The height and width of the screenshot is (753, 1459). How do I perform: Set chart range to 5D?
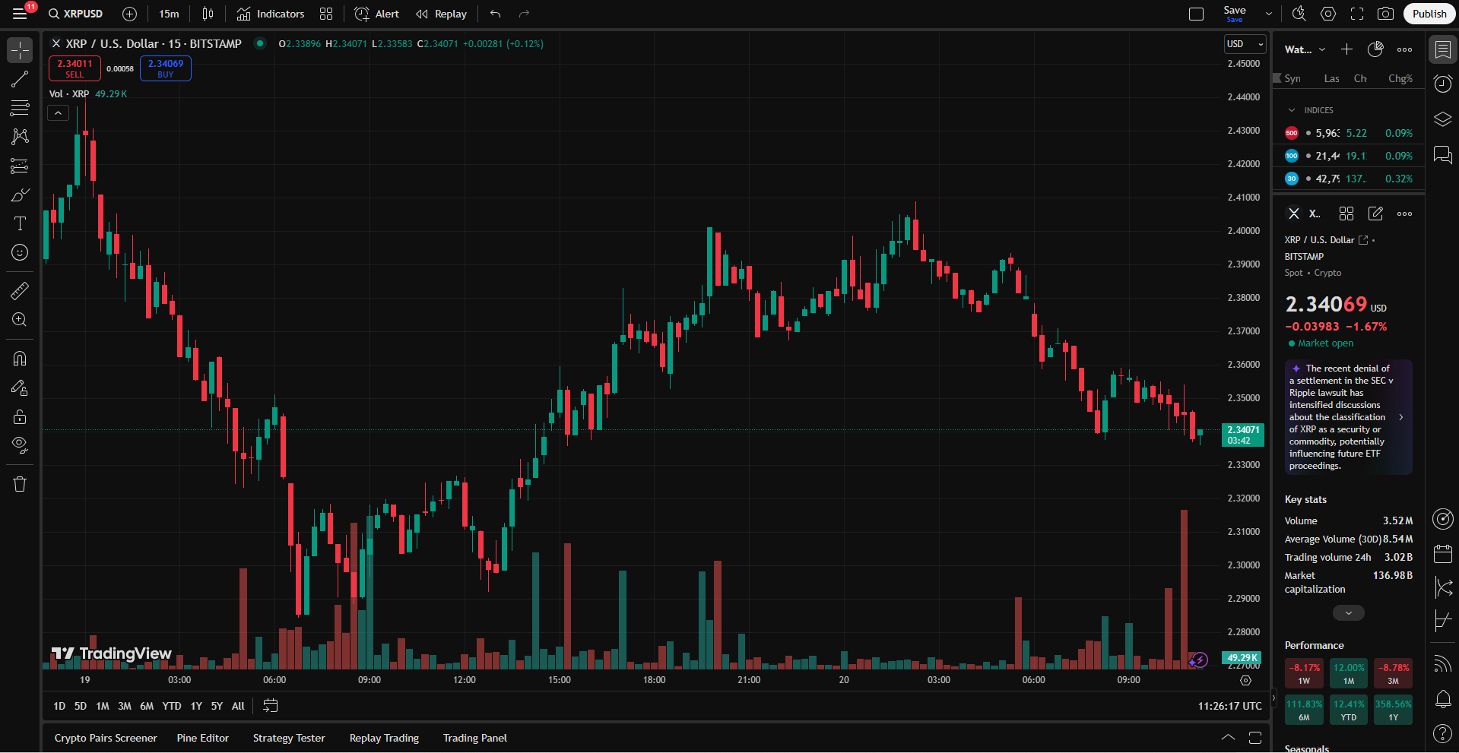(81, 706)
